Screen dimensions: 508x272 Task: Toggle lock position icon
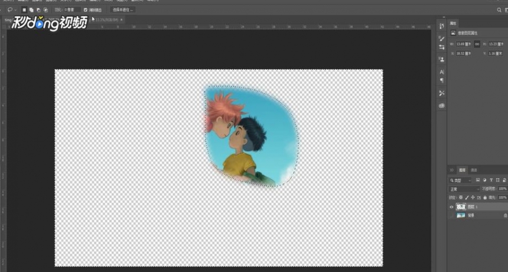point(473,197)
